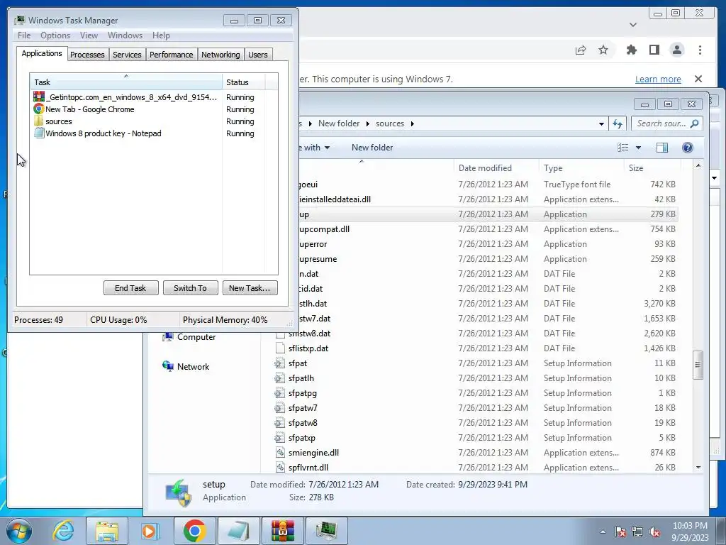Sort files by the Size column
This screenshot has height=545, width=726.
652,167
